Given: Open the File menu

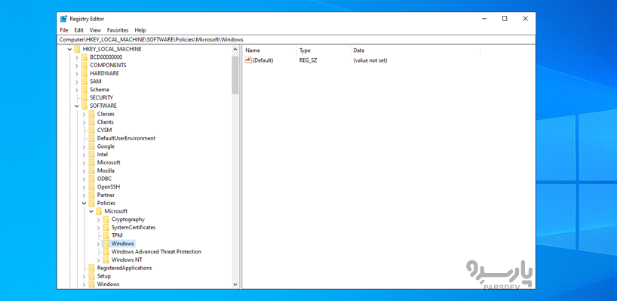Looking at the screenshot, I should pos(64,30).
